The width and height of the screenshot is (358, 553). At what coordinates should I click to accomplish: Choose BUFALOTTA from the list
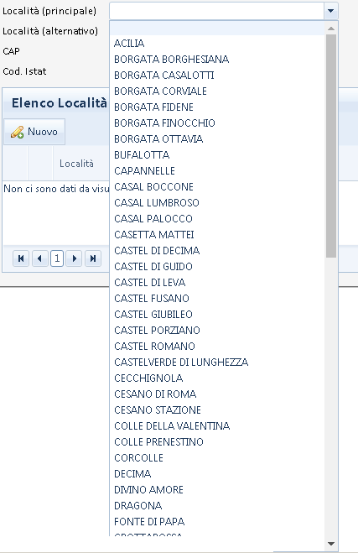point(217,155)
